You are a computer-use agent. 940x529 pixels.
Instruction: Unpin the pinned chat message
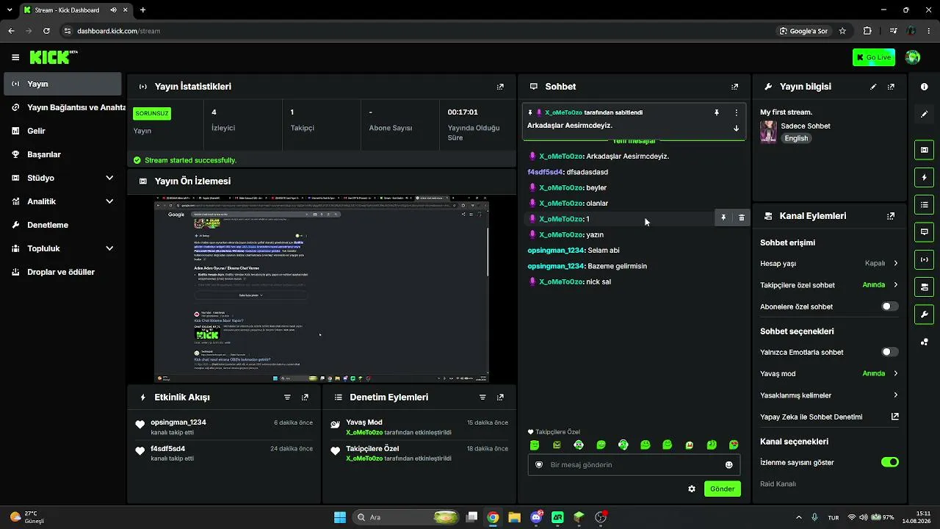[717, 112]
